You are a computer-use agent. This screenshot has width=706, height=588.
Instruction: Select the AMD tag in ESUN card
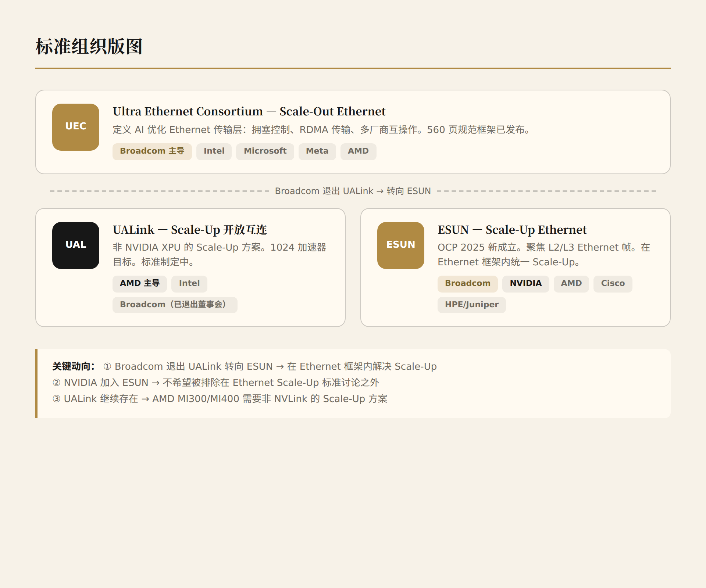point(571,284)
